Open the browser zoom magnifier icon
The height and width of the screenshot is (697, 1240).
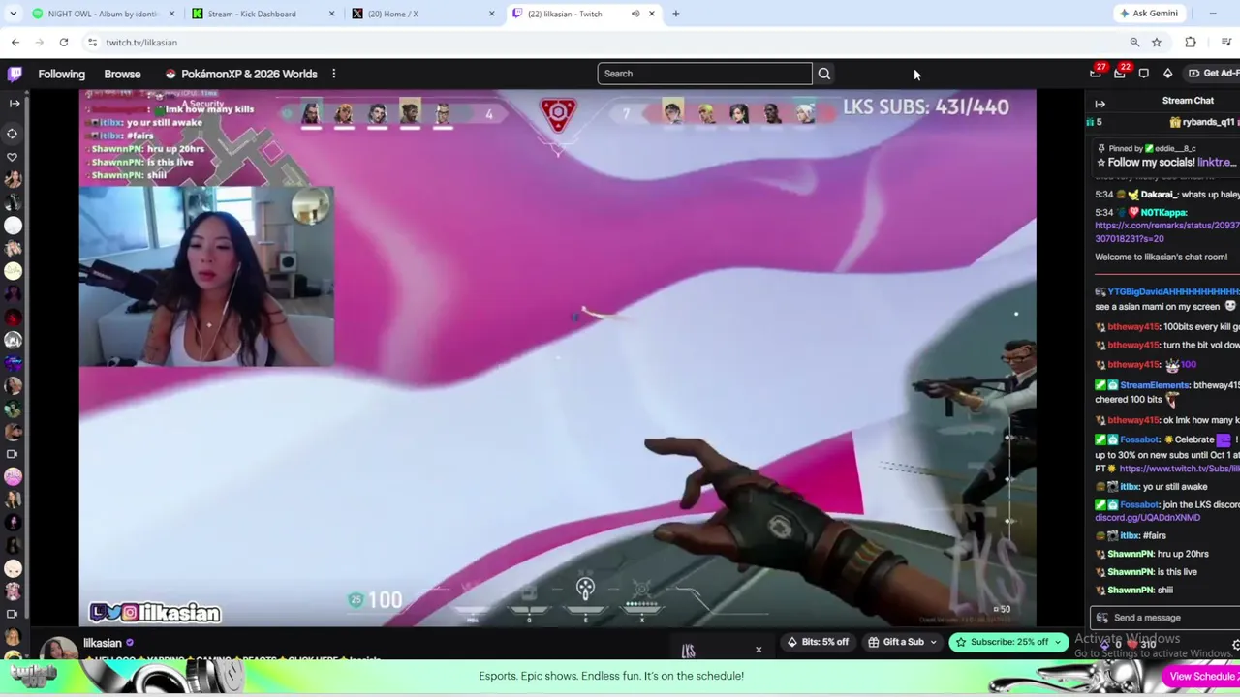pyautogui.click(x=1134, y=43)
